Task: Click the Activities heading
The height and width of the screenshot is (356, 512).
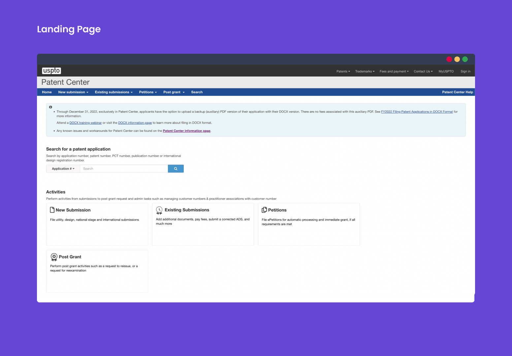Action: point(56,192)
